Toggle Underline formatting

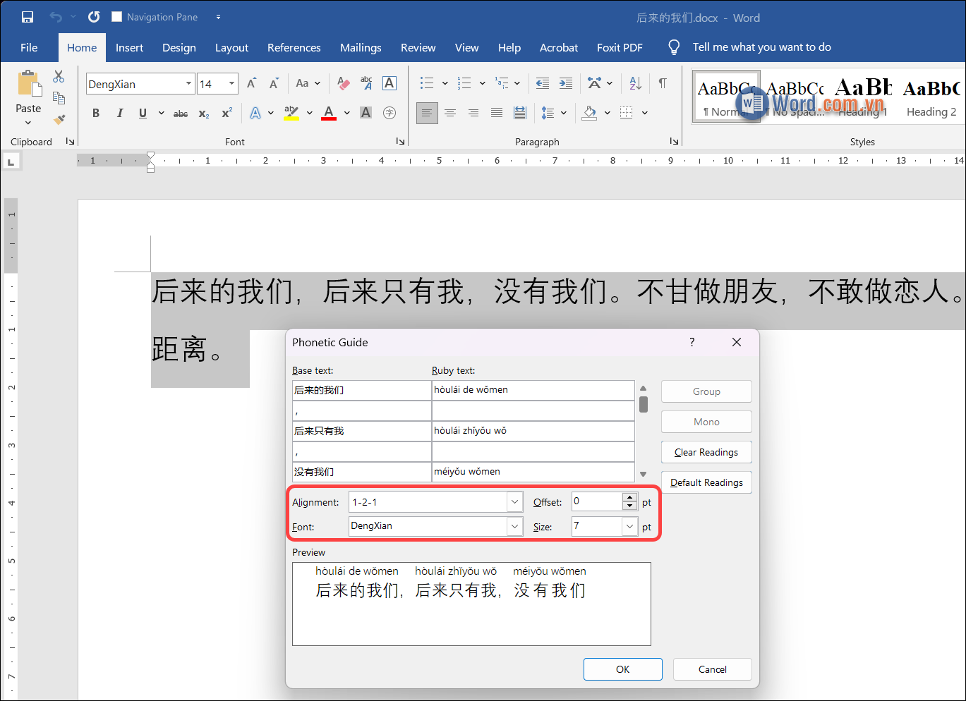143,113
